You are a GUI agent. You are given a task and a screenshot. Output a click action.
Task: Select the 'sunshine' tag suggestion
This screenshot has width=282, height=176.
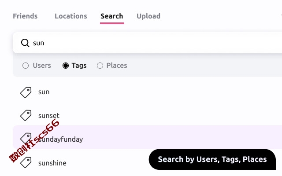81,163
